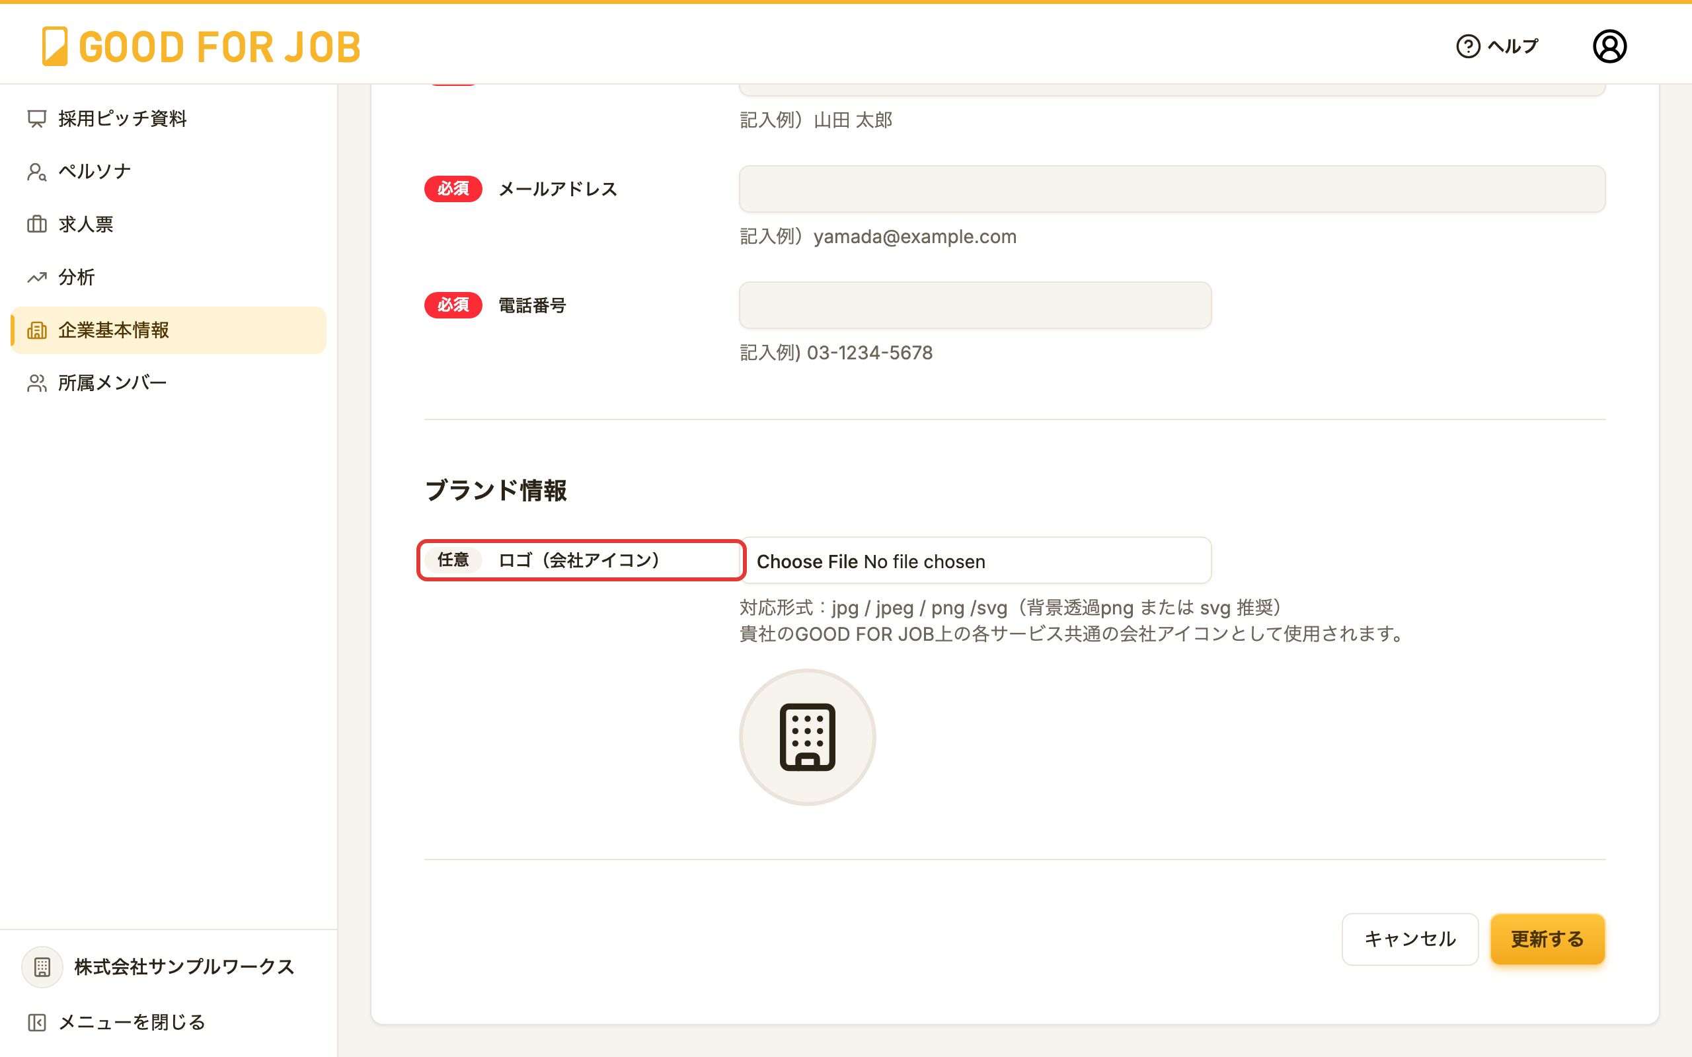Viewport: 1692px width, 1057px height.
Task: Click the メールアドレス input field
Action: pos(1172,189)
